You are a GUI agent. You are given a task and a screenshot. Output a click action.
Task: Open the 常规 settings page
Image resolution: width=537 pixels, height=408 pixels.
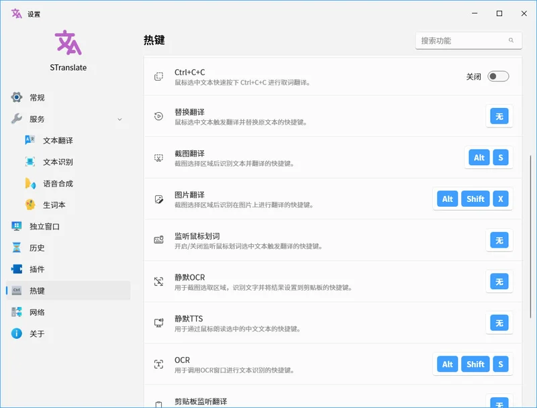[68, 97]
